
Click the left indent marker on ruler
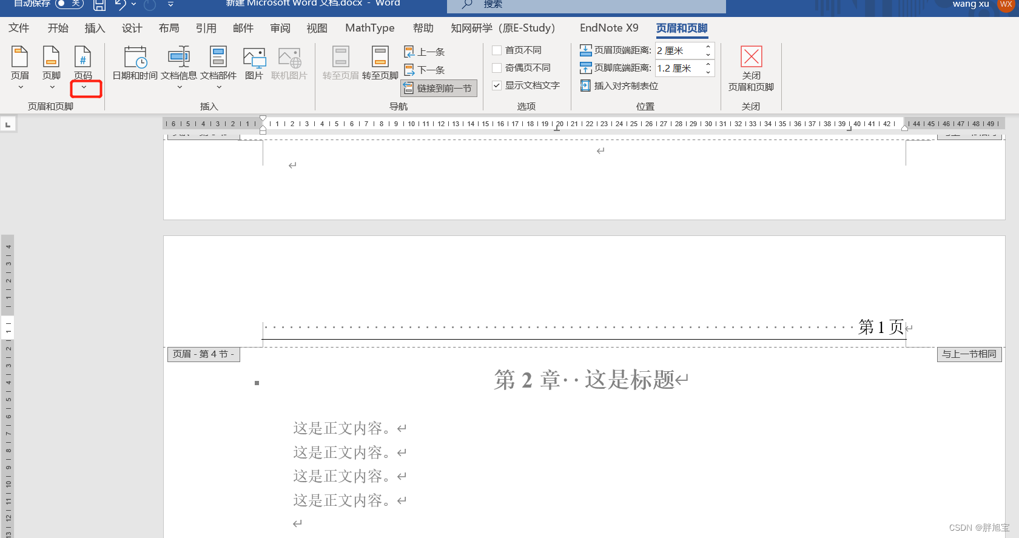coord(263,130)
